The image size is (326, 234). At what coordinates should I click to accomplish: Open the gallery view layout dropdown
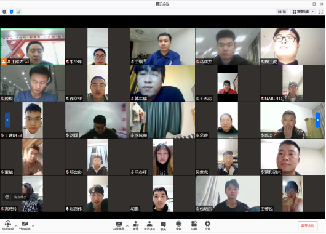coord(303,12)
